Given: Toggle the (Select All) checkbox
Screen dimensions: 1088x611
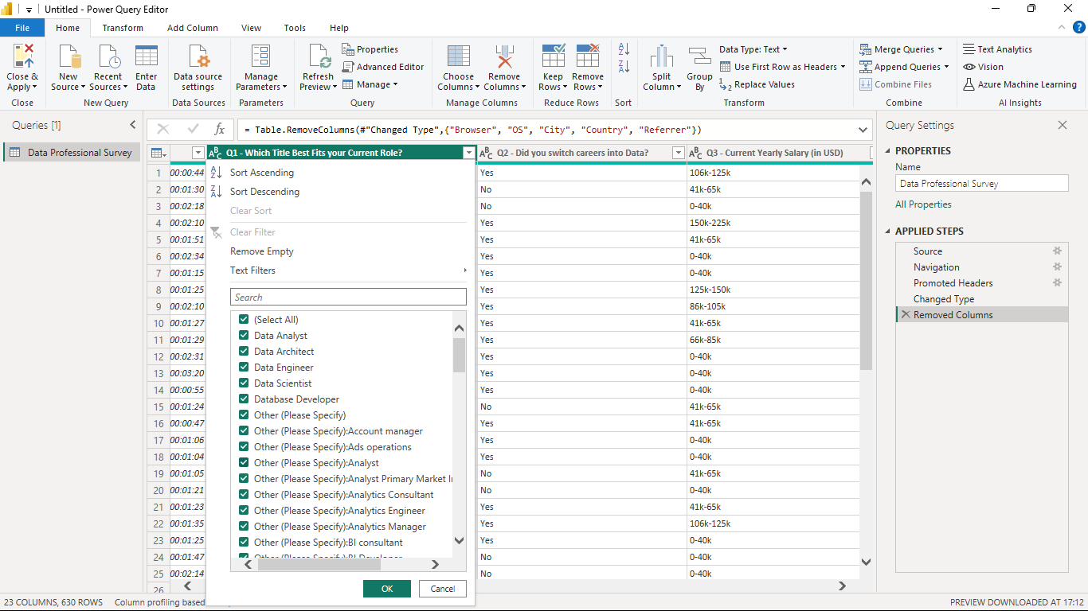Looking at the screenshot, I should pos(244,320).
